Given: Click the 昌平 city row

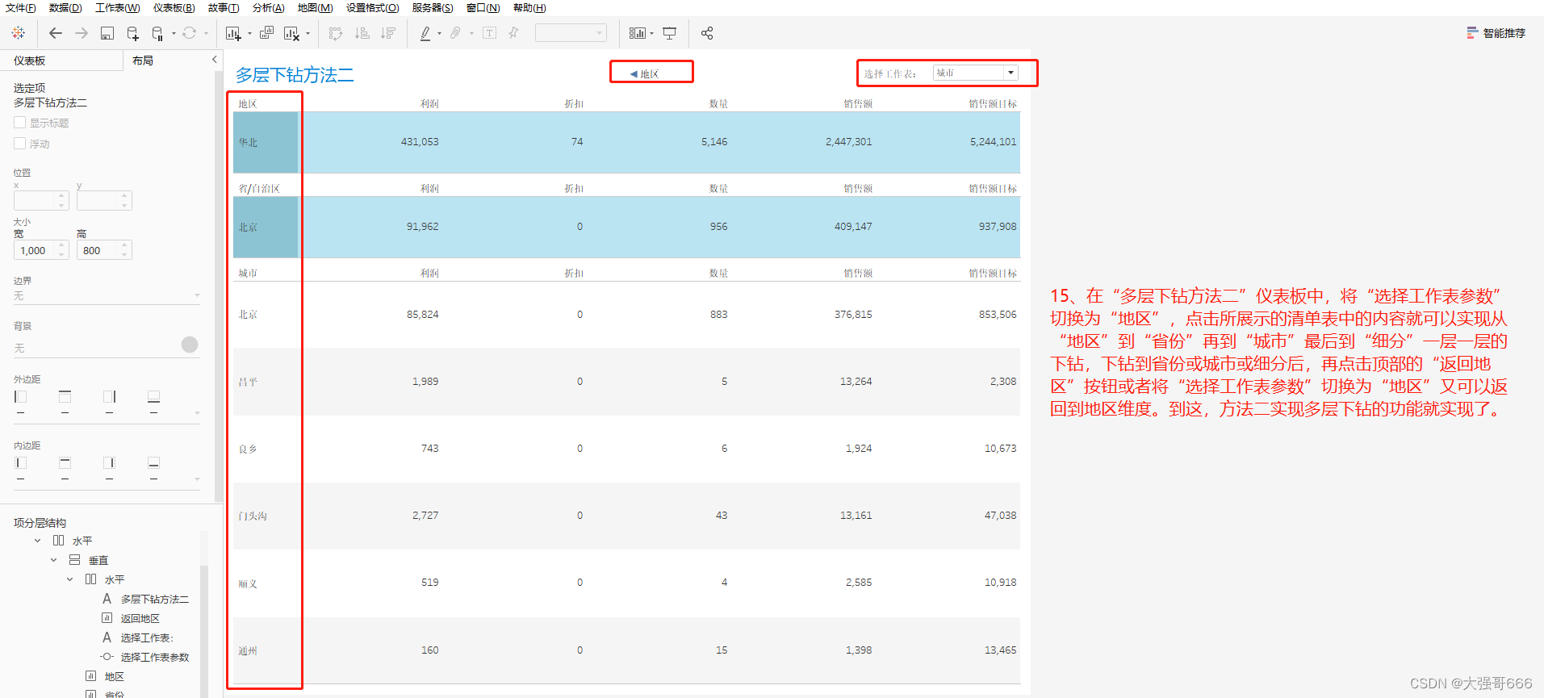Looking at the screenshot, I should coord(626,382).
